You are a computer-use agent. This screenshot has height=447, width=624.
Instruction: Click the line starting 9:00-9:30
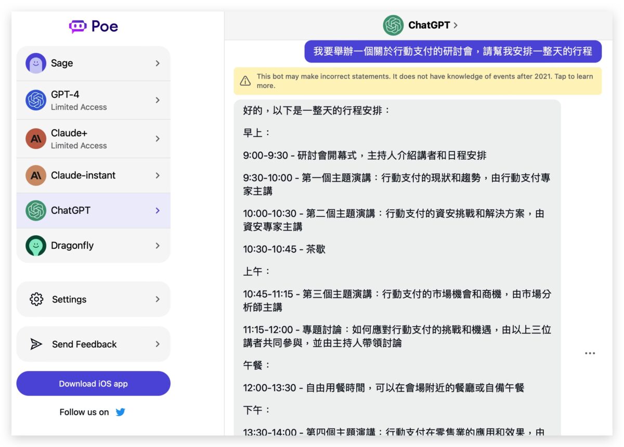[365, 155]
